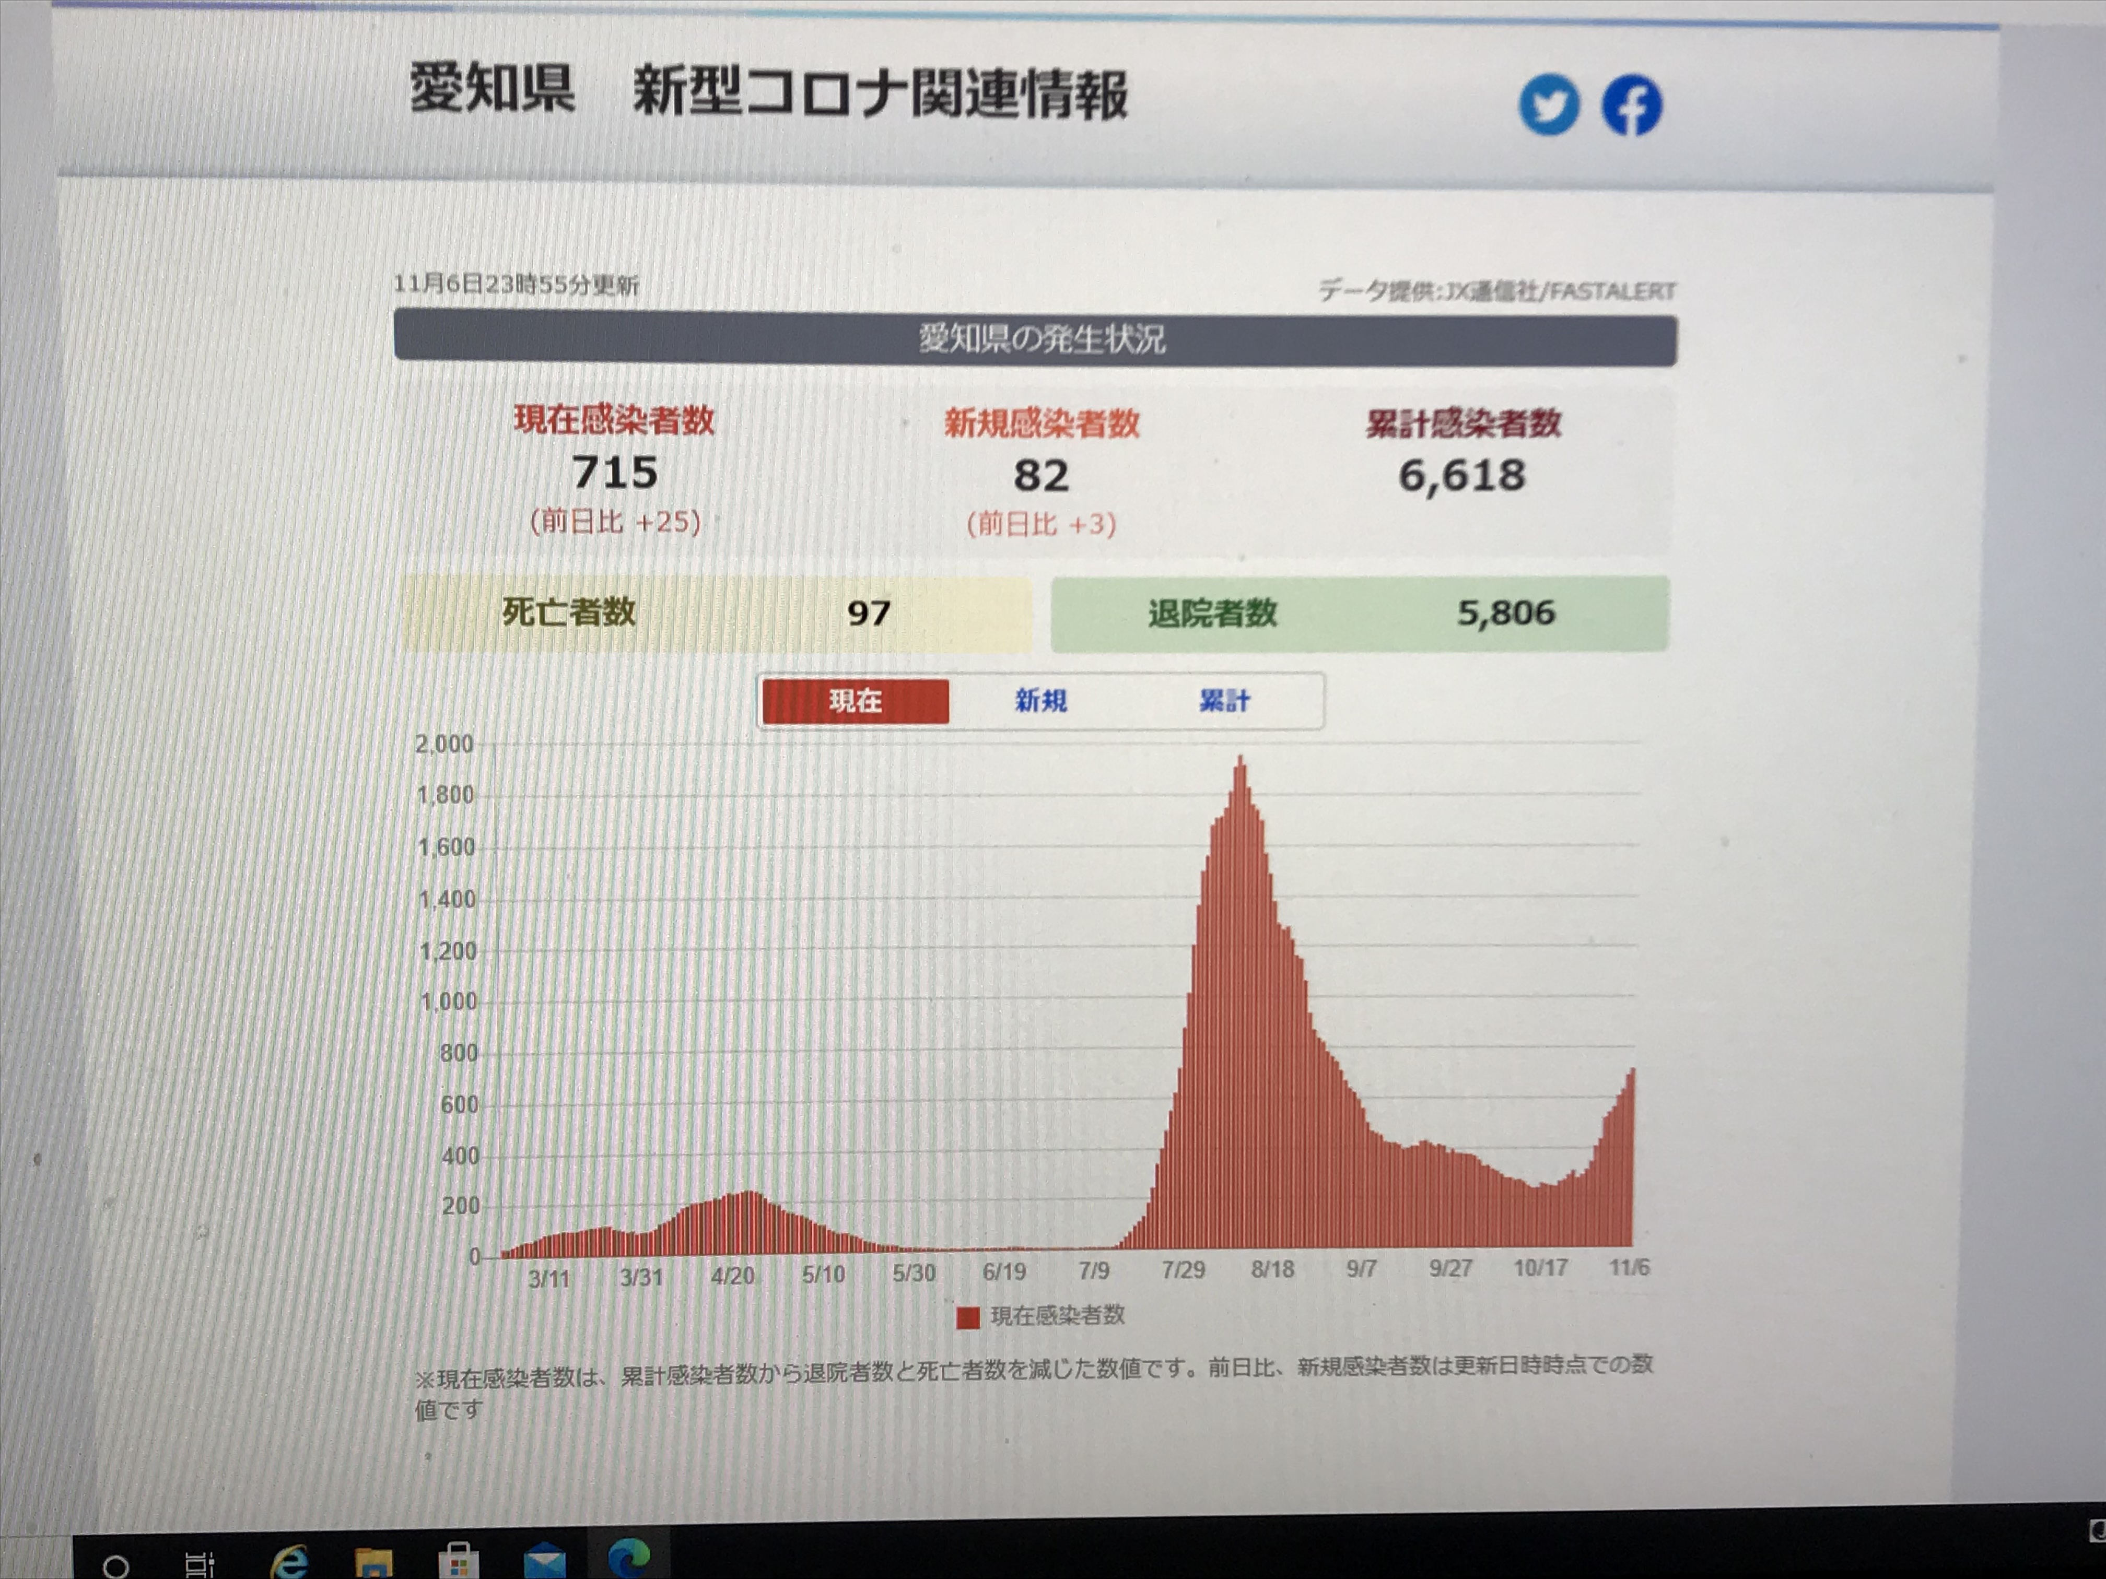Click the 7/29 x-axis label

coord(1183,1270)
